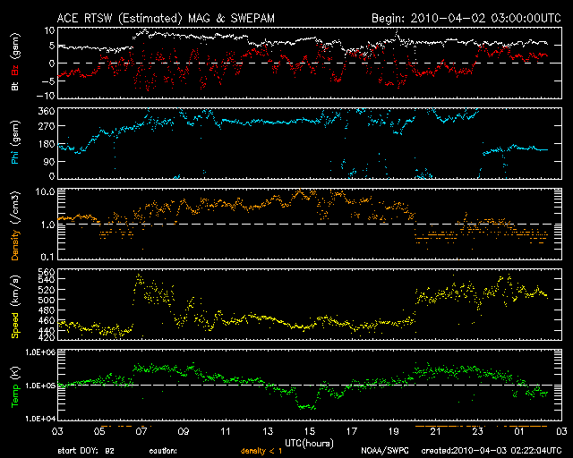
Task: Click the '10.0' density axis value
Action: [x=46, y=191]
